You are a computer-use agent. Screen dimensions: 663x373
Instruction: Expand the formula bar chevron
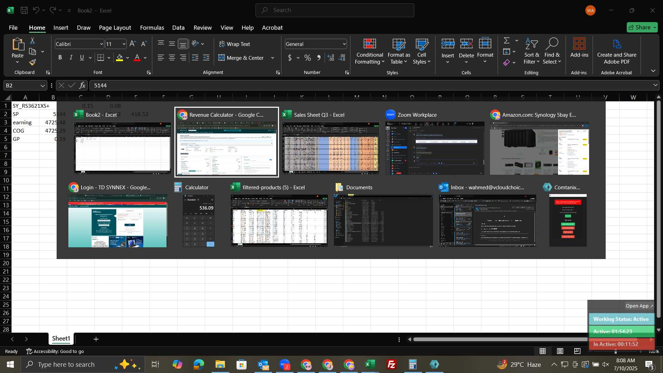[x=655, y=85]
